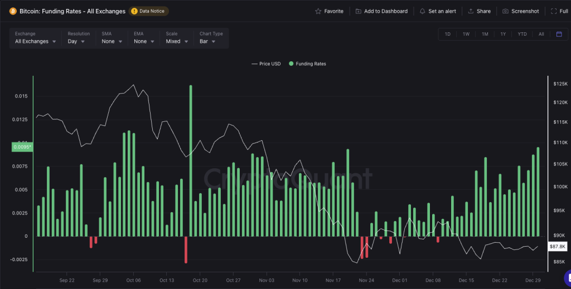Viewport: 571px width, 289px height.
Task: Click the Share upload icon
Action: pyautogui.click(x=471, y=11)
